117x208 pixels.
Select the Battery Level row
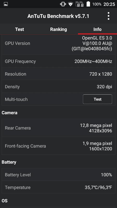pos(58,175)
